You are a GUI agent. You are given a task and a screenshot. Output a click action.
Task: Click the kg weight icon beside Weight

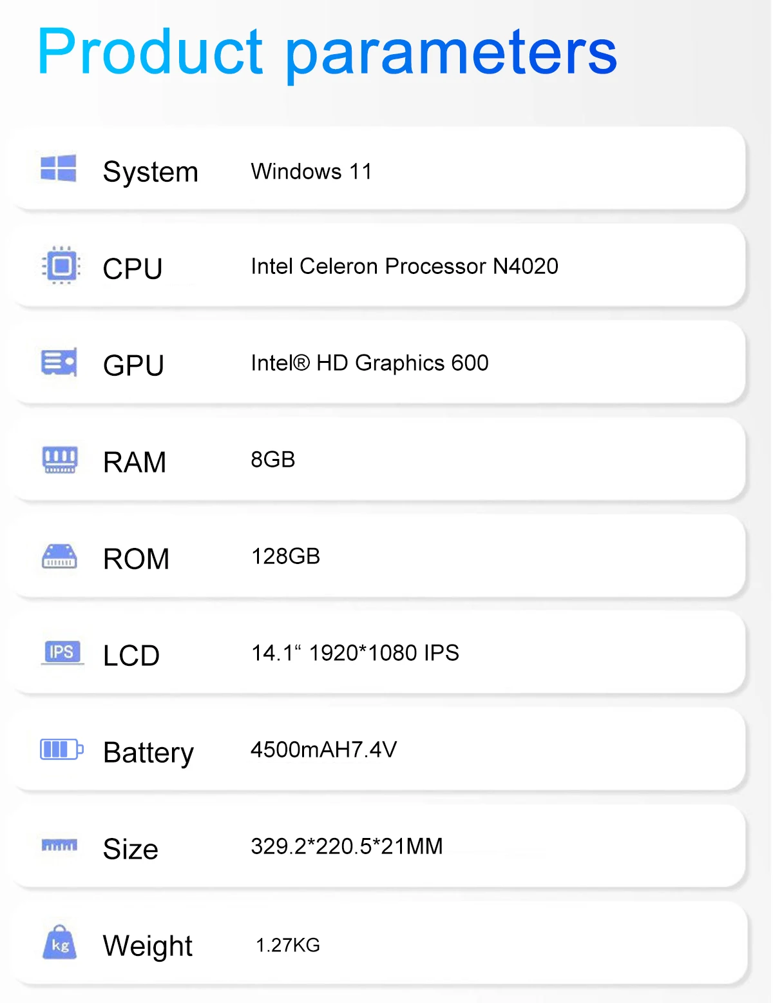(x=60, y=942)
